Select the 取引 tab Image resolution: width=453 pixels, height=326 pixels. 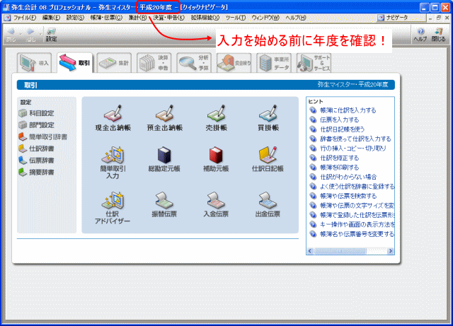[75, 63]
